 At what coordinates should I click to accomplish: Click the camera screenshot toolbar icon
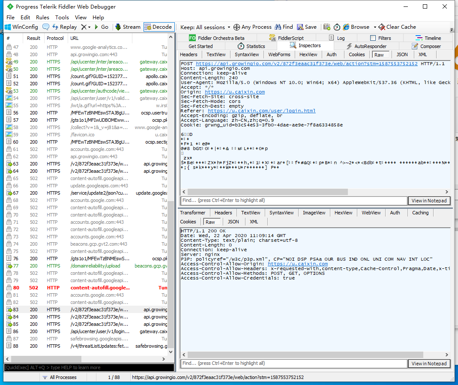pyautogui.click(x=327, y=27)
